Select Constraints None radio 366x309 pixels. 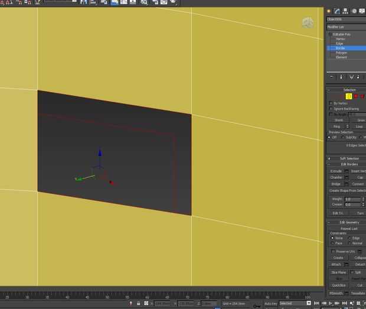click(x=332, y=238)
